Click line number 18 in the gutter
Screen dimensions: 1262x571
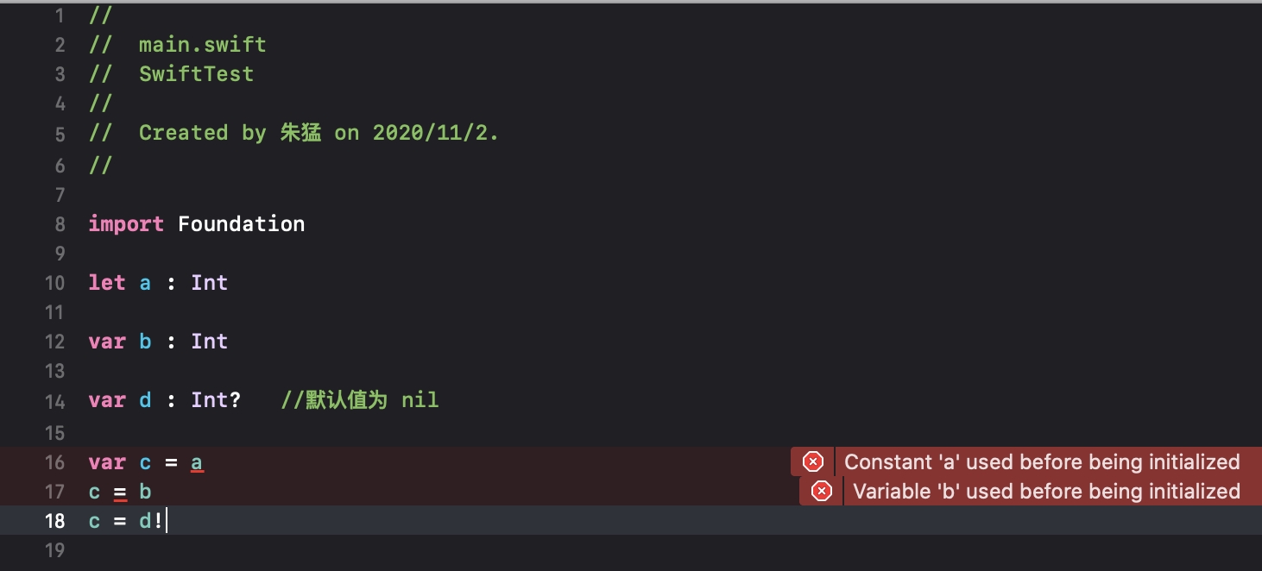click(x=54, y=521)
